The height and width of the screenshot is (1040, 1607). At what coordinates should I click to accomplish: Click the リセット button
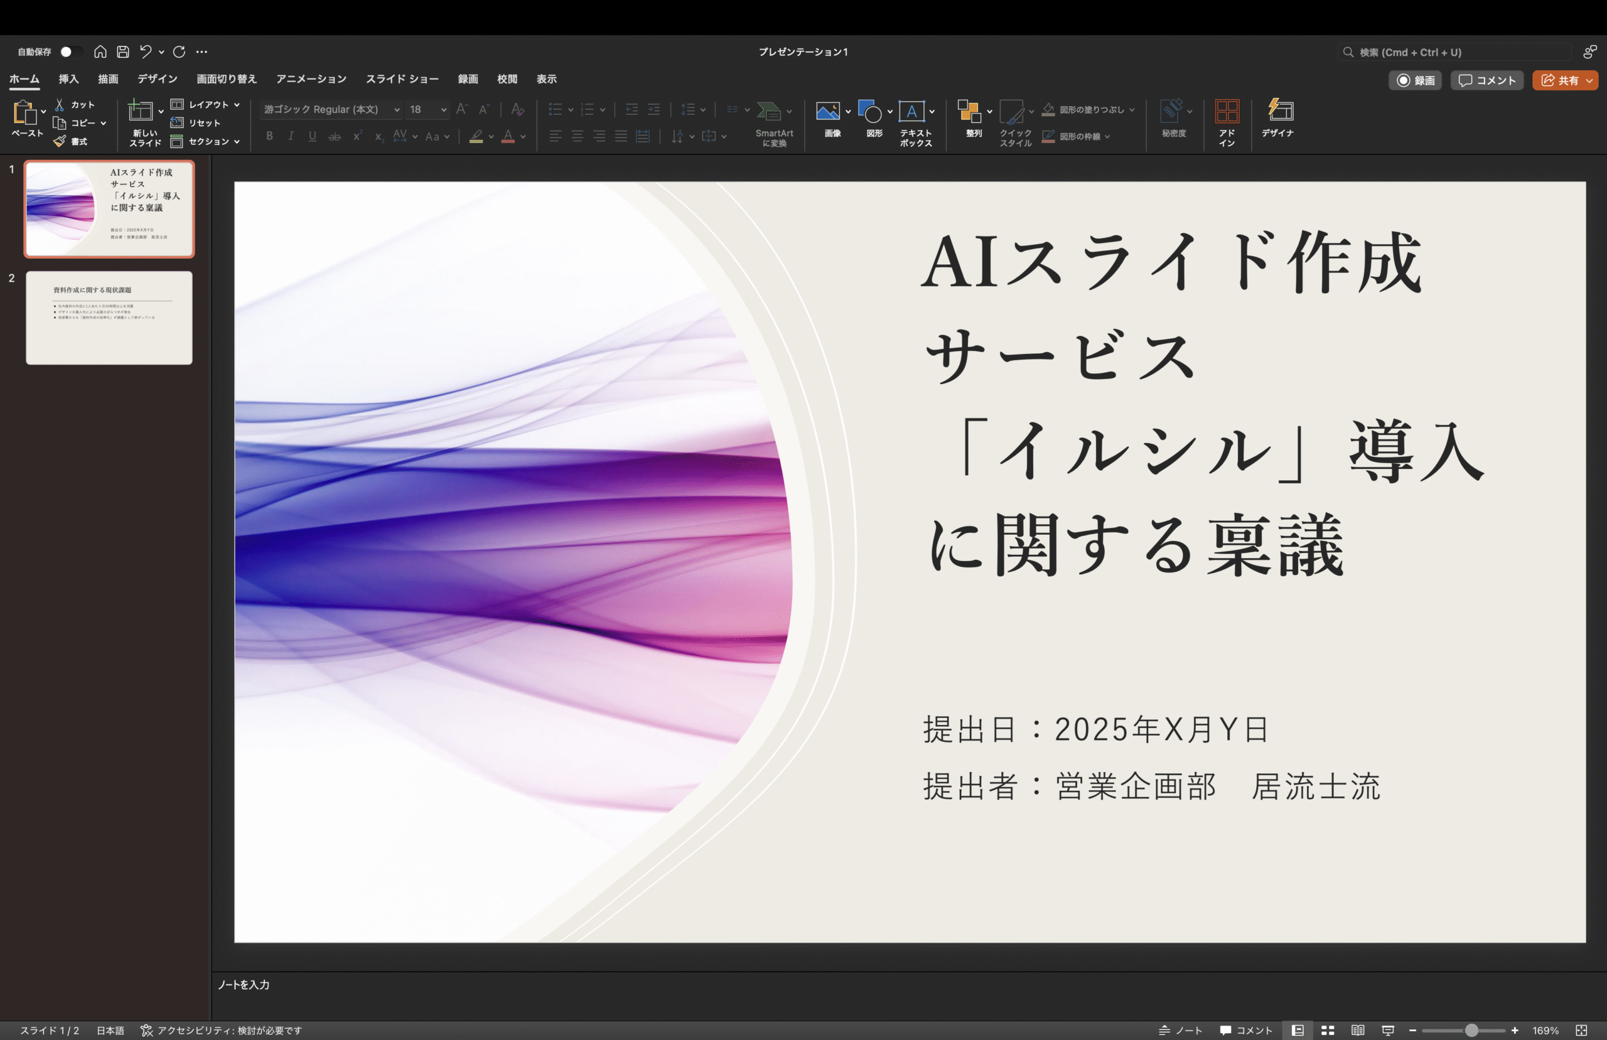click(x=196, y=123)
